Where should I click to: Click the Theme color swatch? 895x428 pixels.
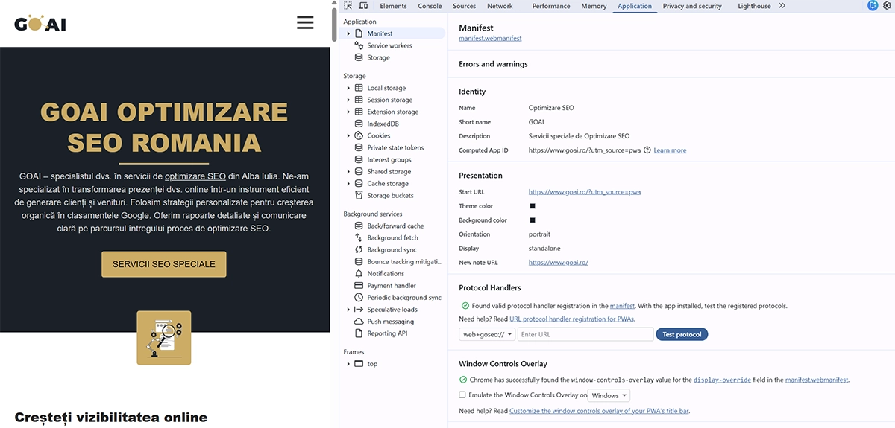(x=533, y=206)
